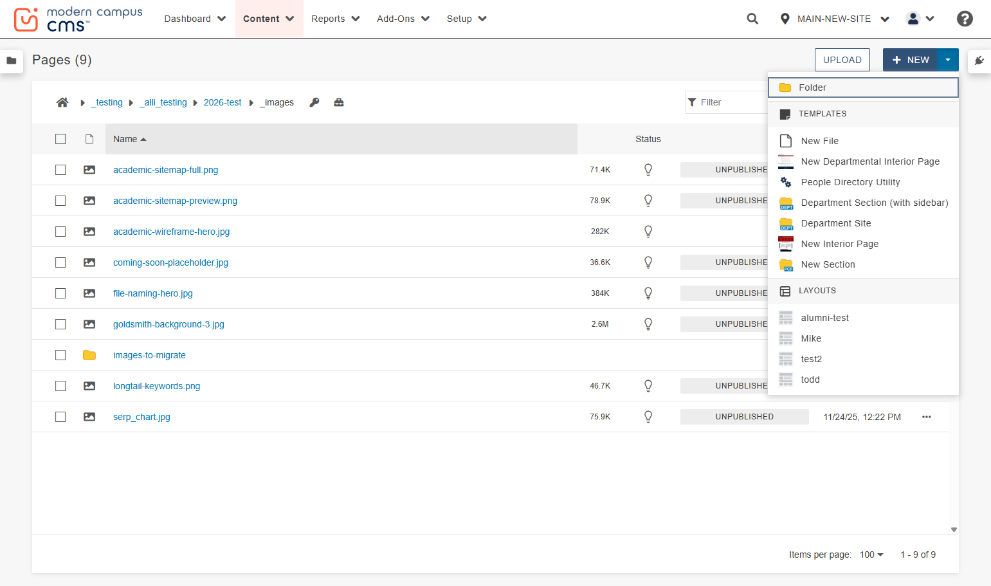
Task: Select New Departmental Interior Page template
Action: click(863, 161)
